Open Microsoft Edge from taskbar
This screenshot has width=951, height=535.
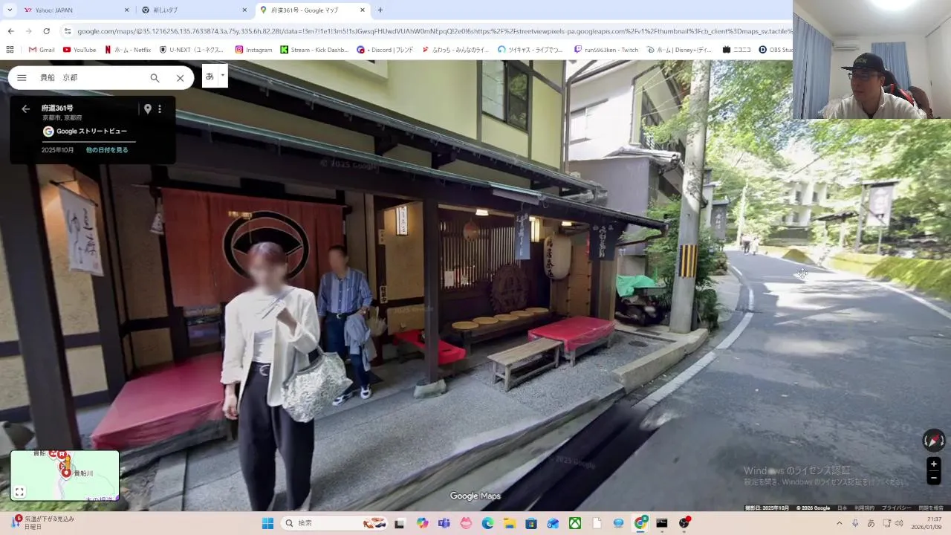point(488,523)
